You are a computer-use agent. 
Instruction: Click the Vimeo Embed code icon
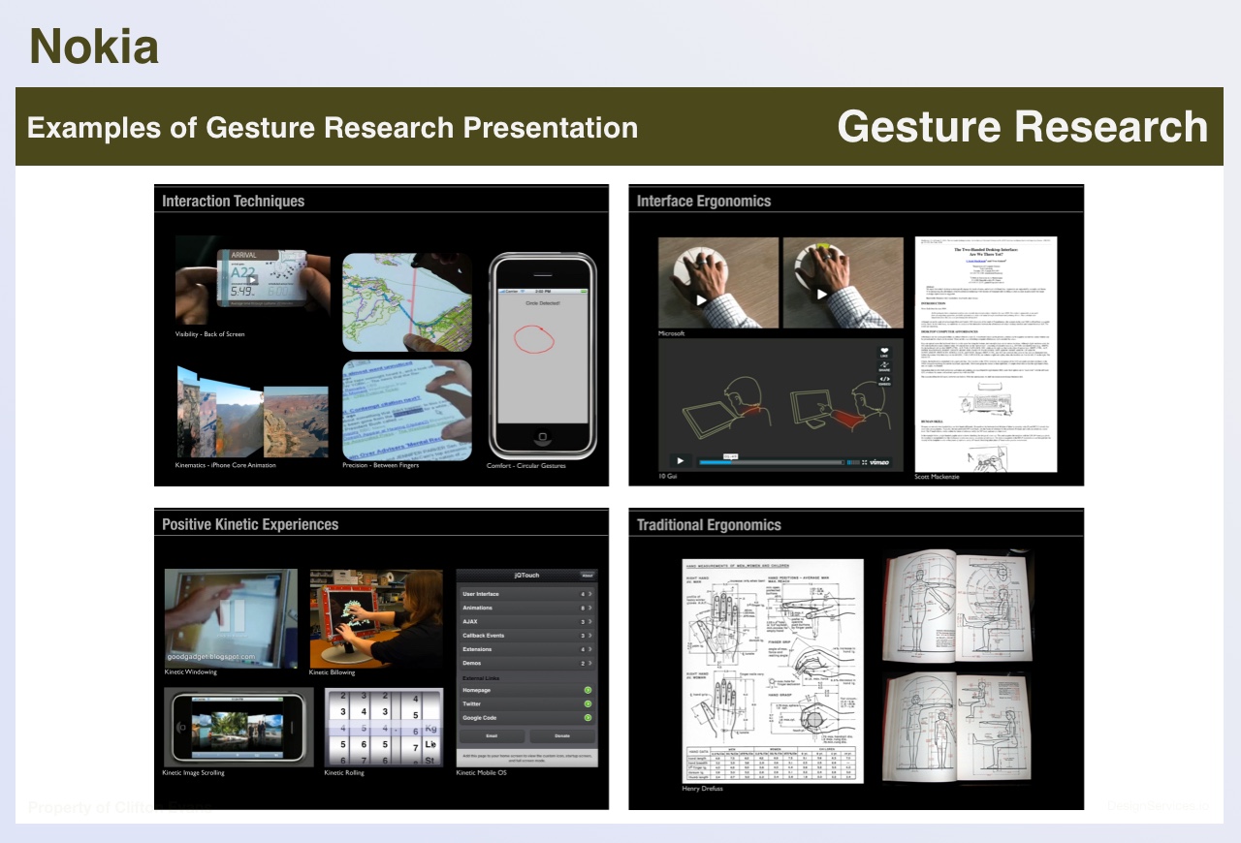(x=885, y=380)
